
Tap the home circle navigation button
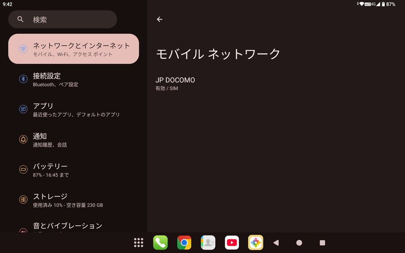click(x=299, y=243)
